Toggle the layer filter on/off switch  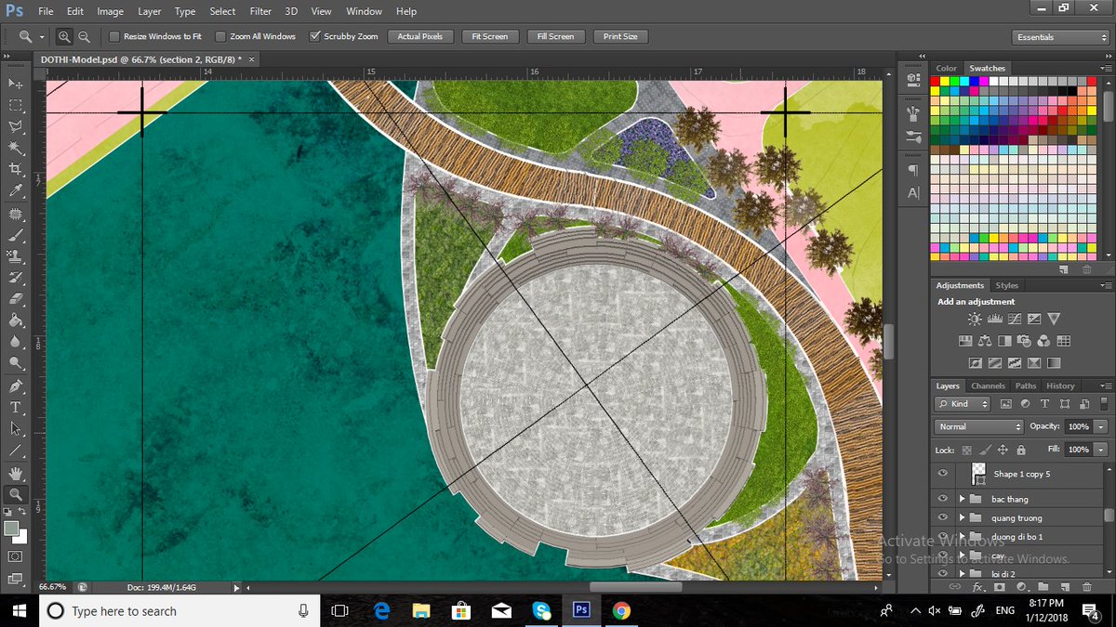click(1103, 404)
